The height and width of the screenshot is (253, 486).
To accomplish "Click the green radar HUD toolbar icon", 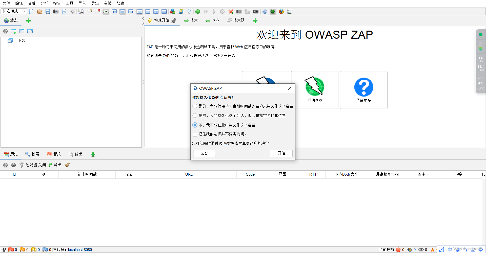I will pos(273,12).
